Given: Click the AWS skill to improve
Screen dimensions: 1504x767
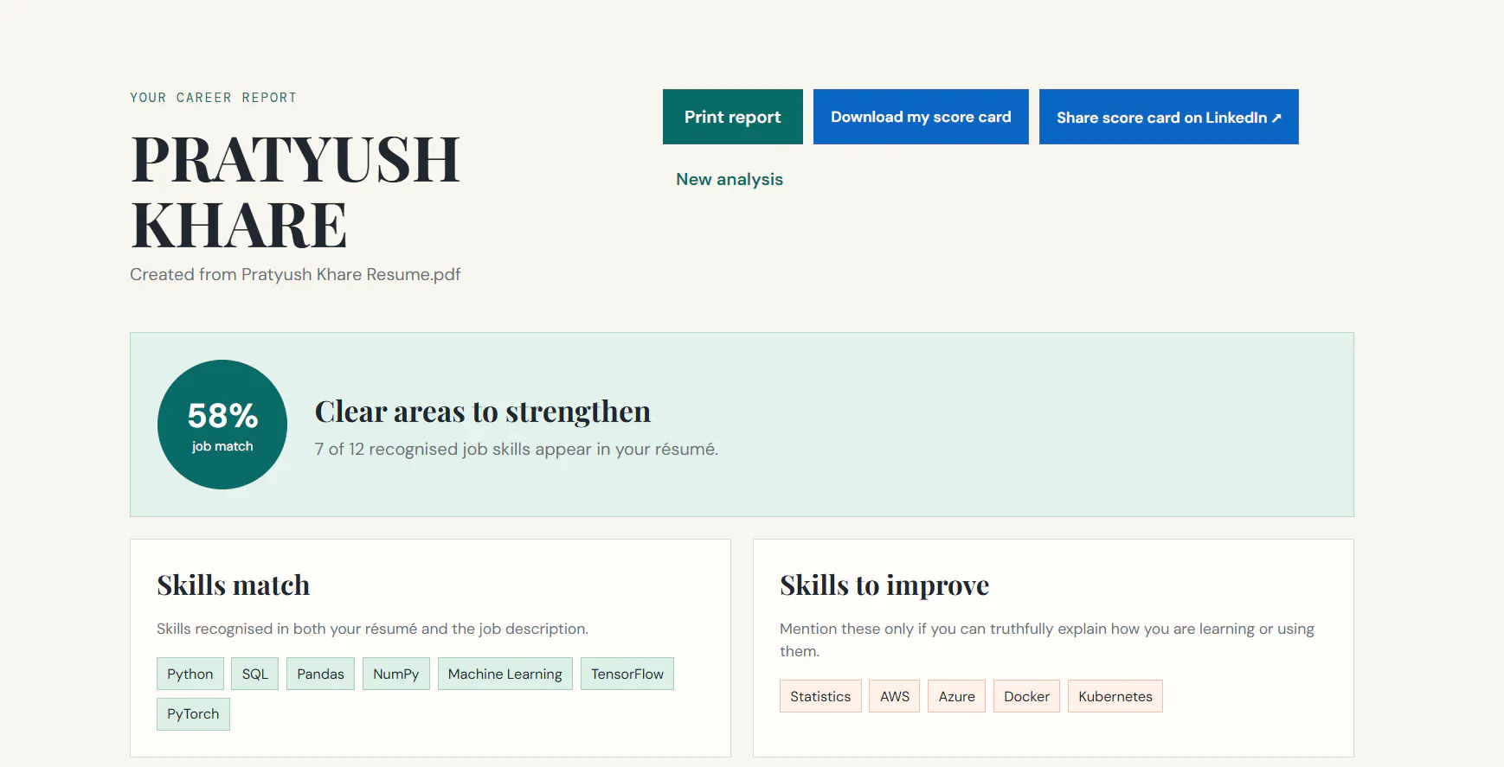Looking at the screenshot, I should [895, 696].
